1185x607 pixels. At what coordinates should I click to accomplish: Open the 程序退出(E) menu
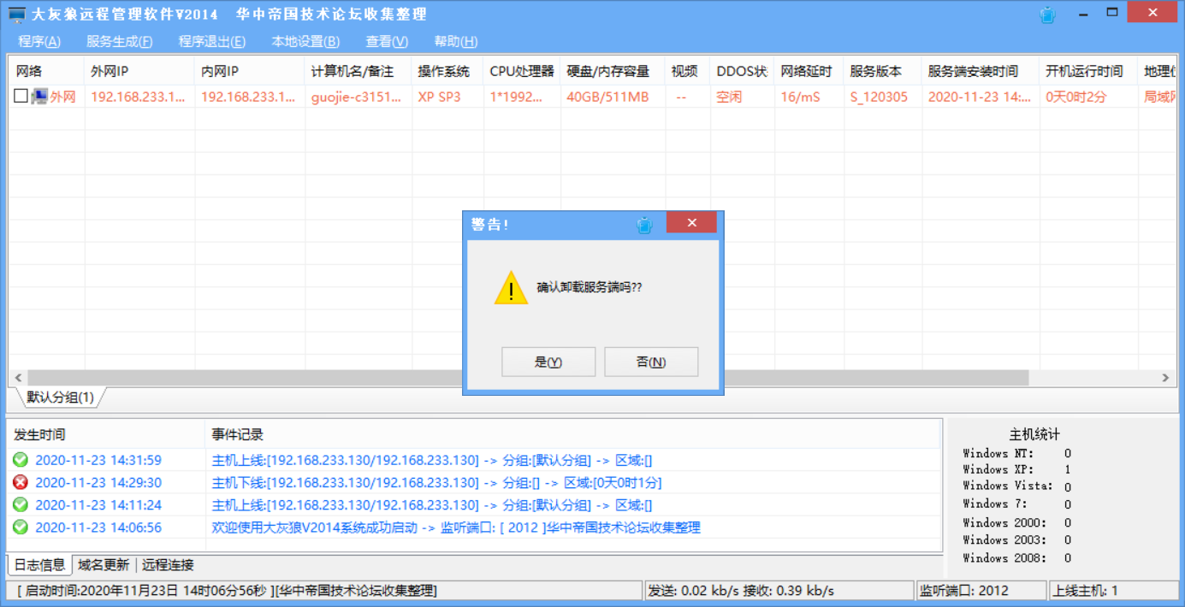(212, 41)
